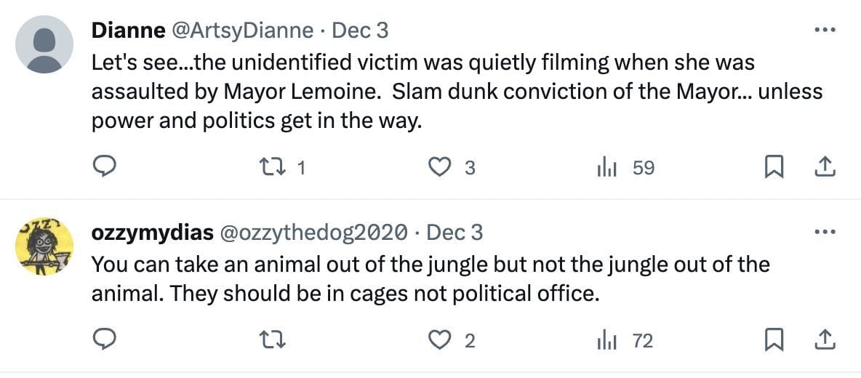Viewport: 861px width, 378px height.
Task: Share Dianne's tweet
Action: (x=824, y=168)
